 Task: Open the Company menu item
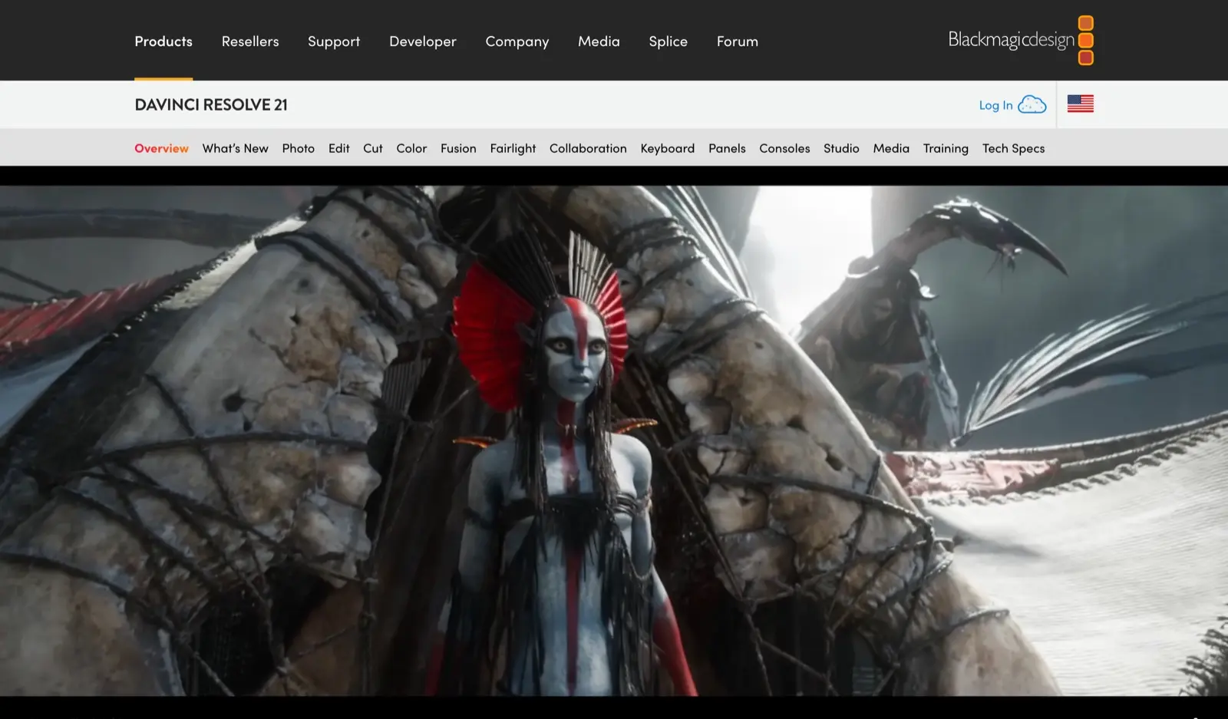click(x=517, y=41)
